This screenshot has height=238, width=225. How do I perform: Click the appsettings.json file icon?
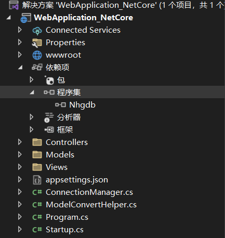pos(37,180)
